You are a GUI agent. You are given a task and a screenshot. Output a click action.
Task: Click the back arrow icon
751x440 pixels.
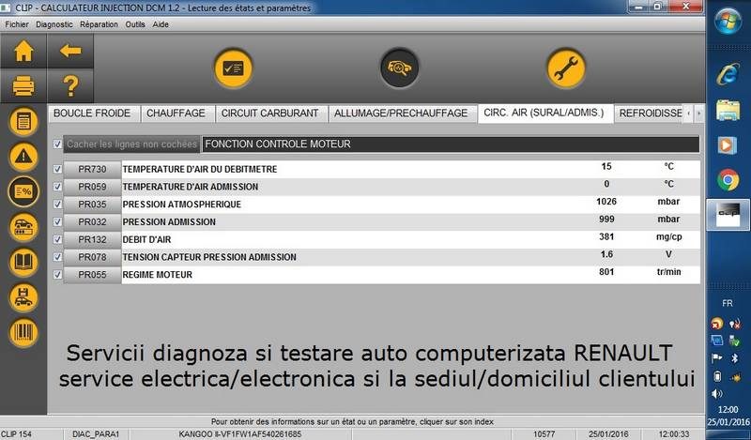pos(69,53)
